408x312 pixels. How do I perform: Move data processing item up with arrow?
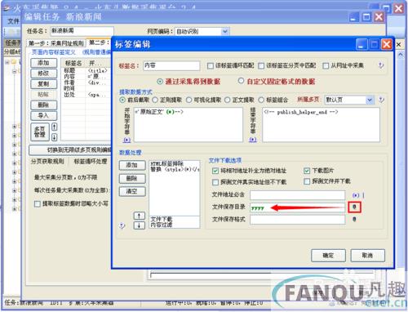coord(140,216)
